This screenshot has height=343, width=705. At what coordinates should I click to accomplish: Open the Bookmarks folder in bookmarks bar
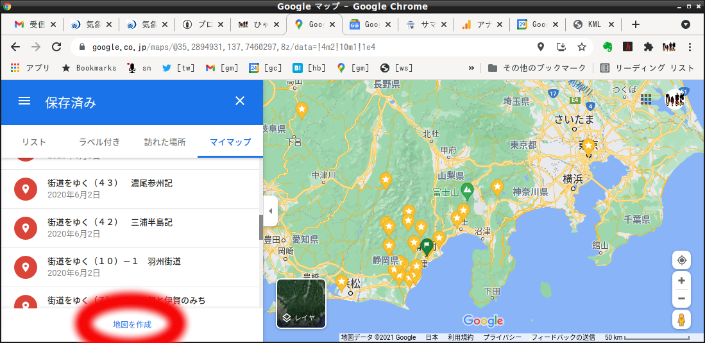click(x=89, y=68)
